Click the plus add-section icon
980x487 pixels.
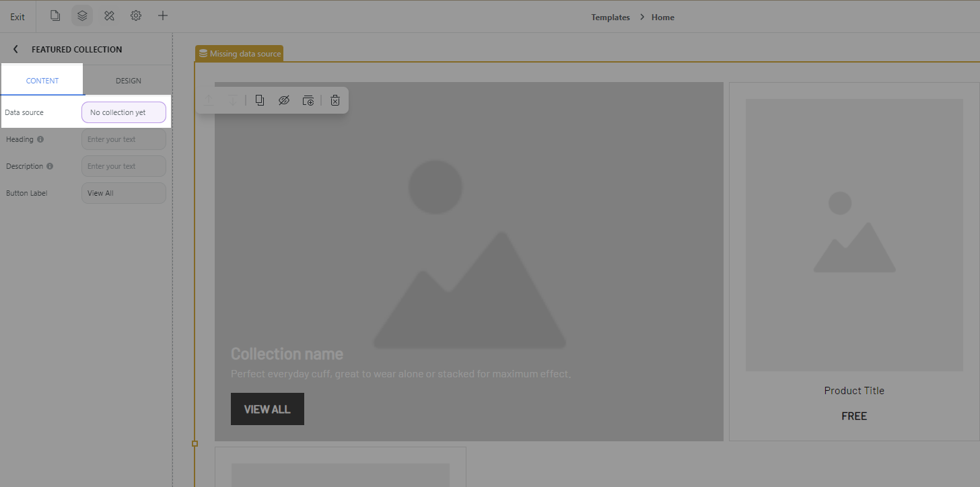coord(162,15)
